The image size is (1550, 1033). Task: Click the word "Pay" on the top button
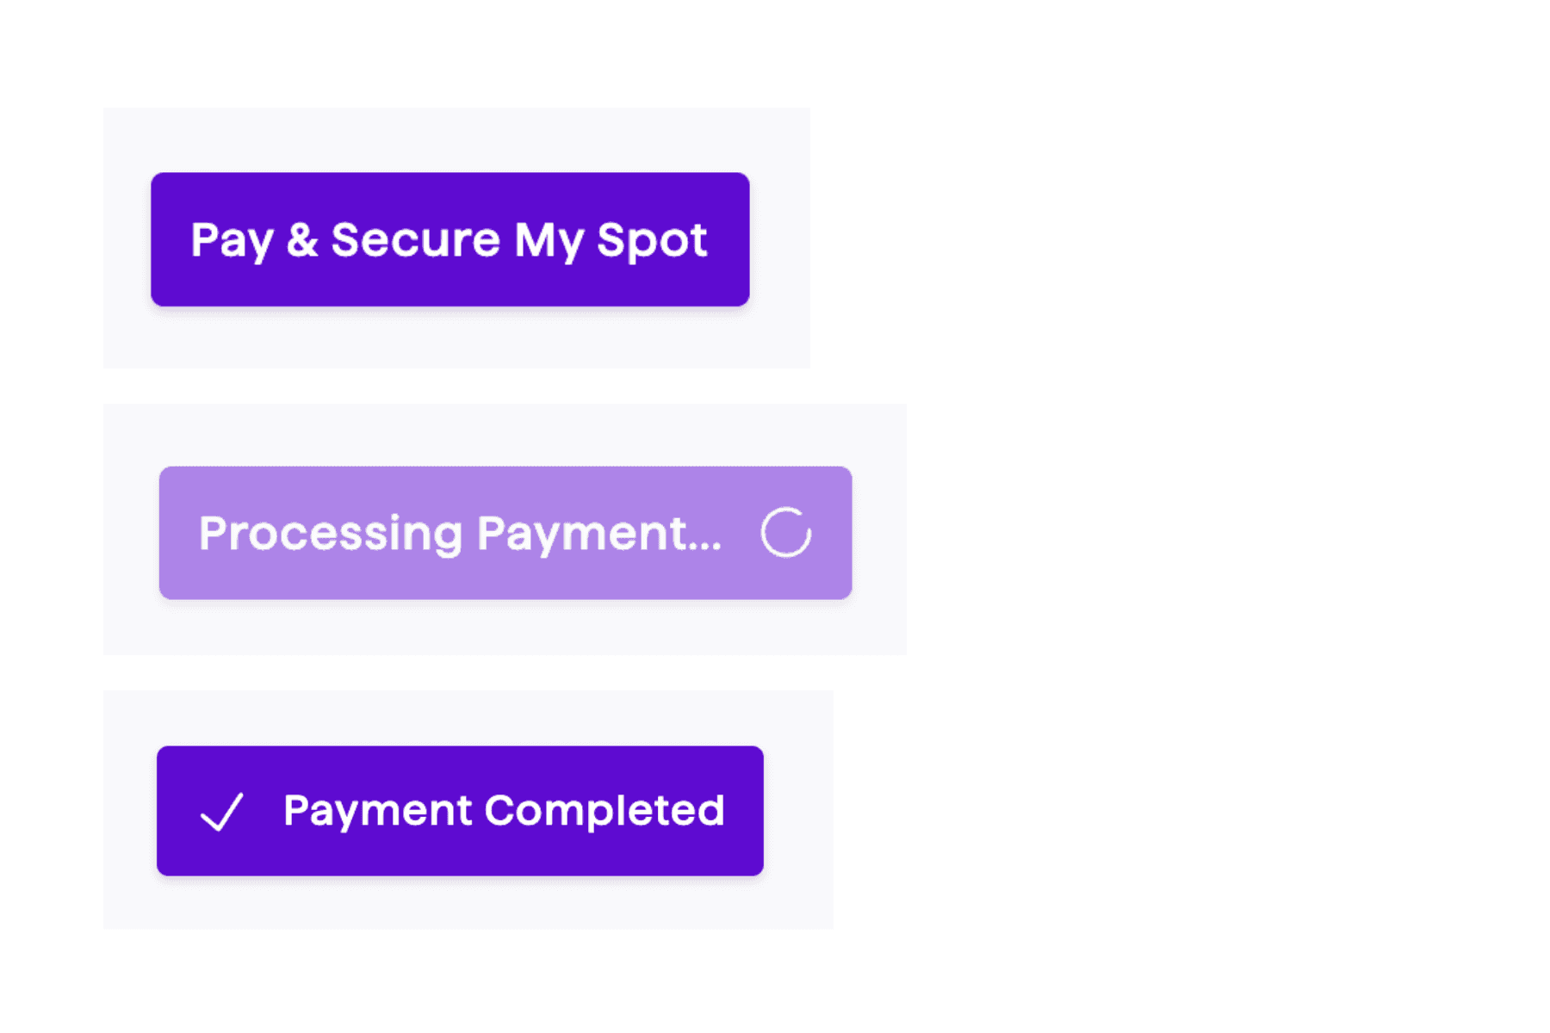232,241
